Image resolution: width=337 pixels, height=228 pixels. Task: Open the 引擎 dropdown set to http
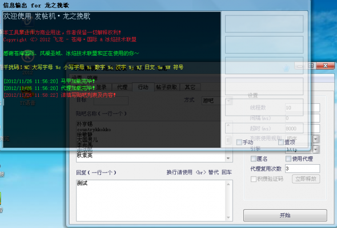pyautogui.click(x=302, y=149)
